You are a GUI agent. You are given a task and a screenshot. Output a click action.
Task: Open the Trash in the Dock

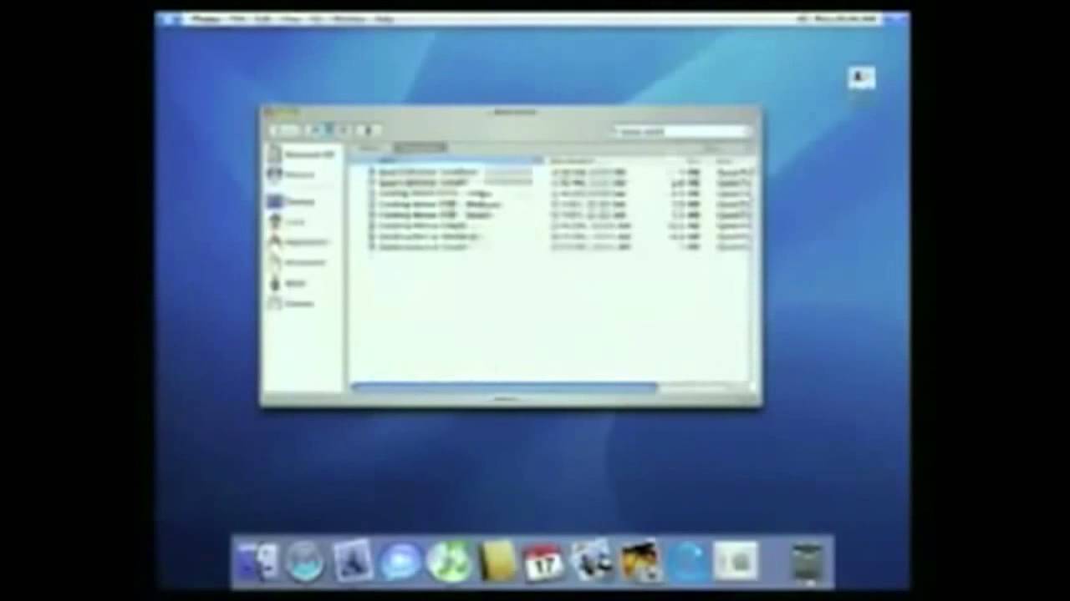tap(808, 562)
